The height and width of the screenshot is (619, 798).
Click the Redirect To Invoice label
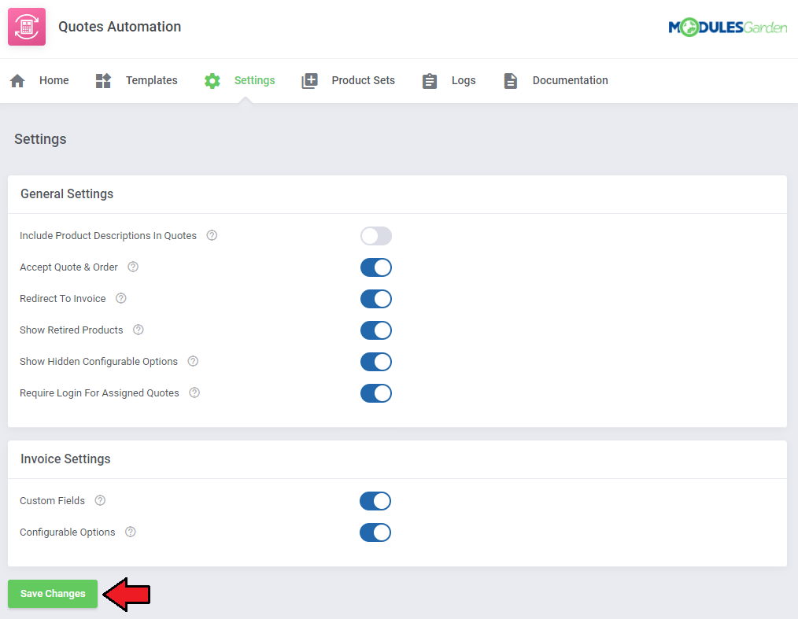[63, 299]
